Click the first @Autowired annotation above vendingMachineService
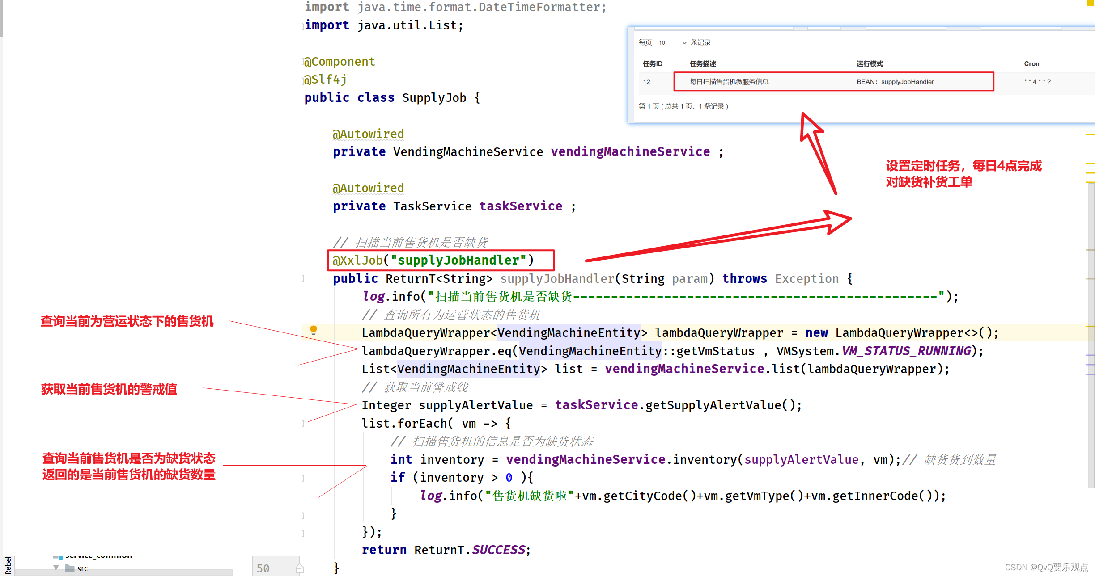 [368, 134]
